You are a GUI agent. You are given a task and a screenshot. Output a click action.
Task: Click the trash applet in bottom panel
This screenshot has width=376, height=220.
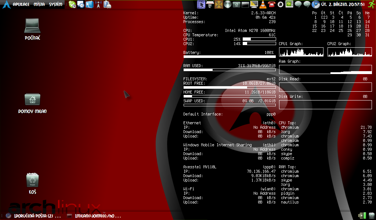point(372,216)
